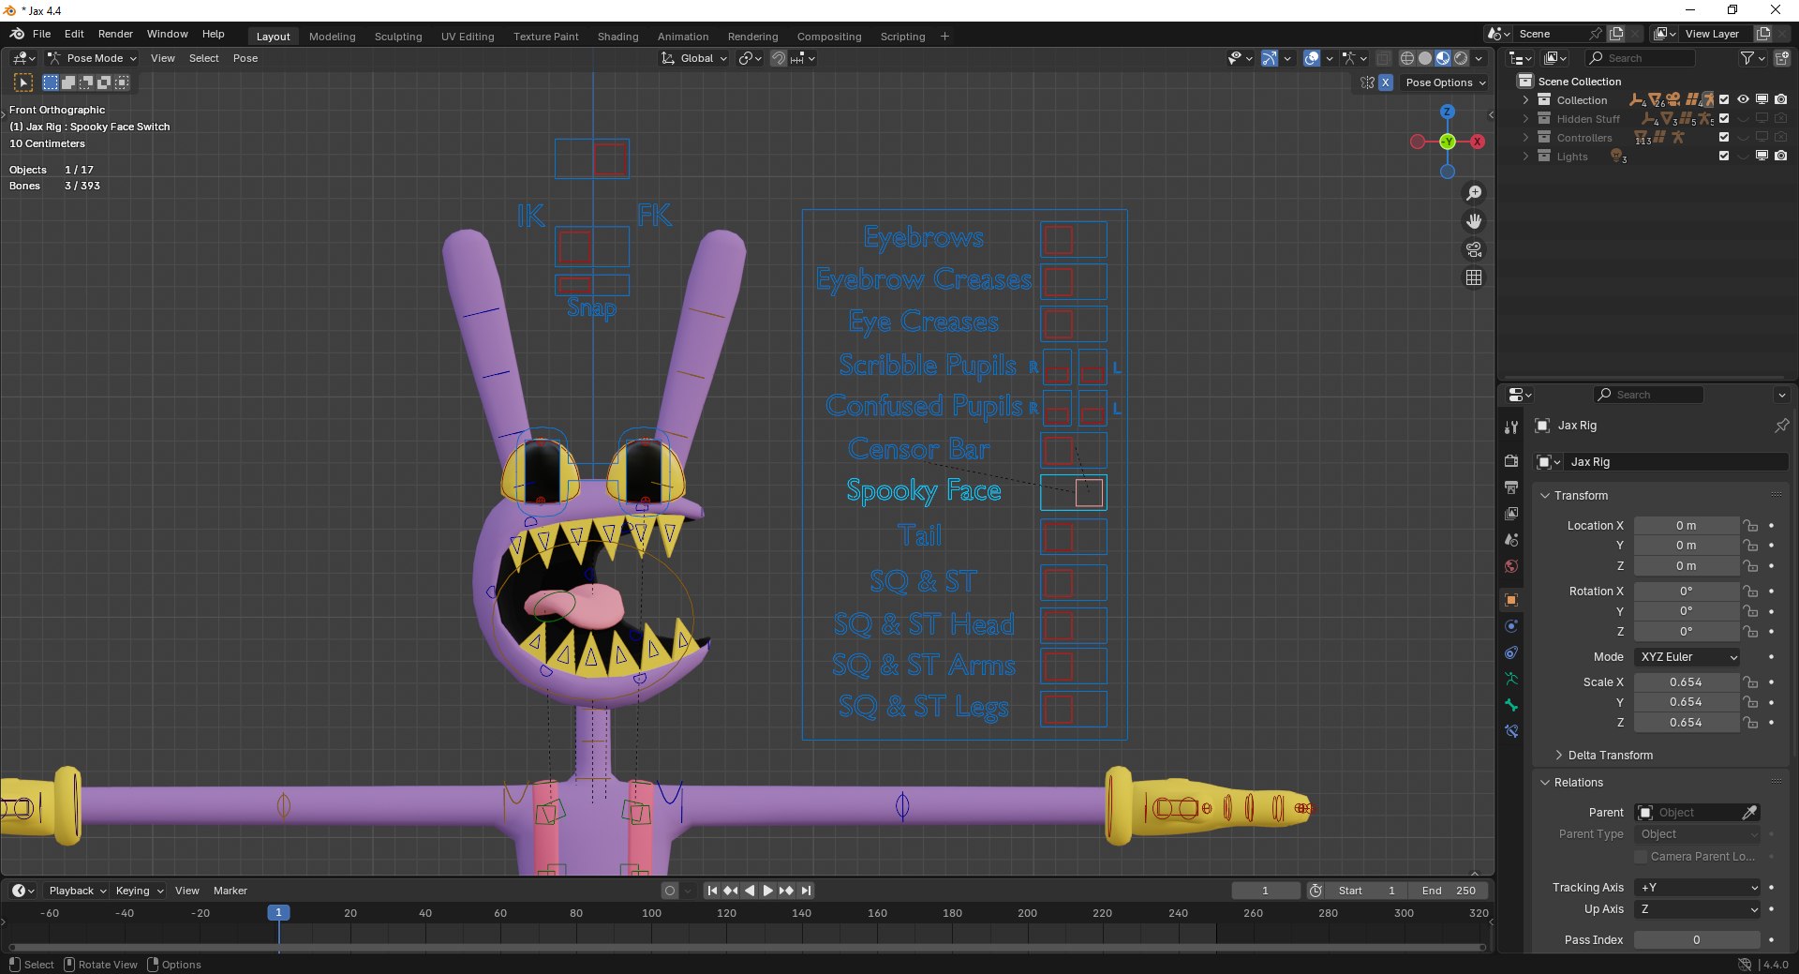Viewport: 1799px width, 974px height.
Task: Click the Scale X value field
Action: pos(1687,682)
